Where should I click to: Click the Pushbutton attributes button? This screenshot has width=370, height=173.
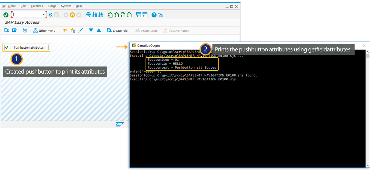[x=27, y=47]
